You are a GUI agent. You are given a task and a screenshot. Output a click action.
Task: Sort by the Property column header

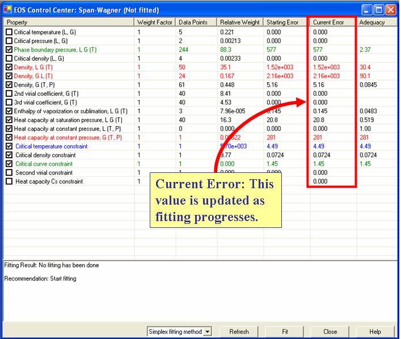pos(69,22)
